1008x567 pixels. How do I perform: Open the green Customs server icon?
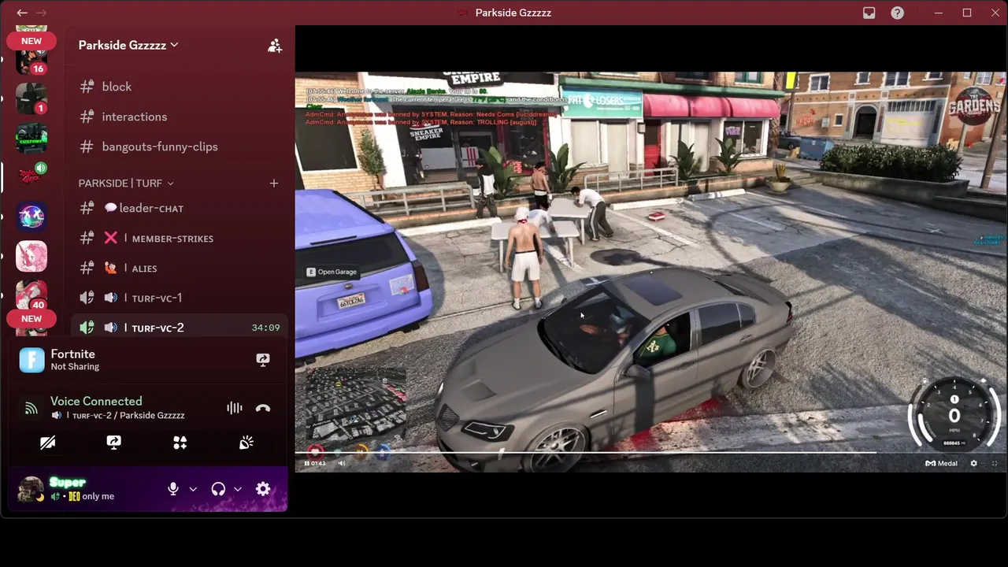point(31,138)
